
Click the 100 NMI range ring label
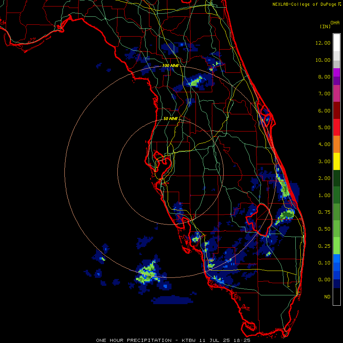point(170,66)
